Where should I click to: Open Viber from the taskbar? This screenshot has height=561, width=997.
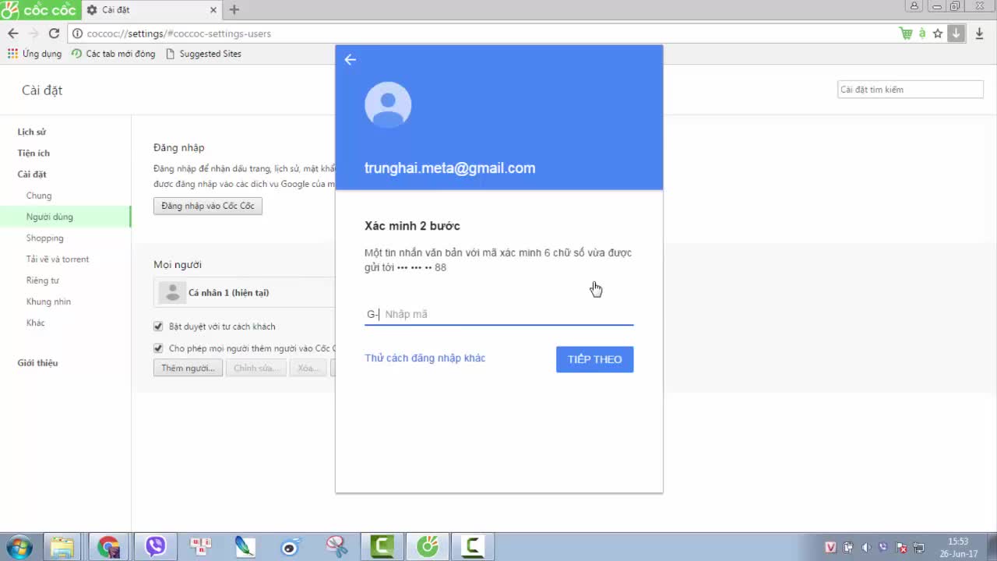[x=155, y=547]
